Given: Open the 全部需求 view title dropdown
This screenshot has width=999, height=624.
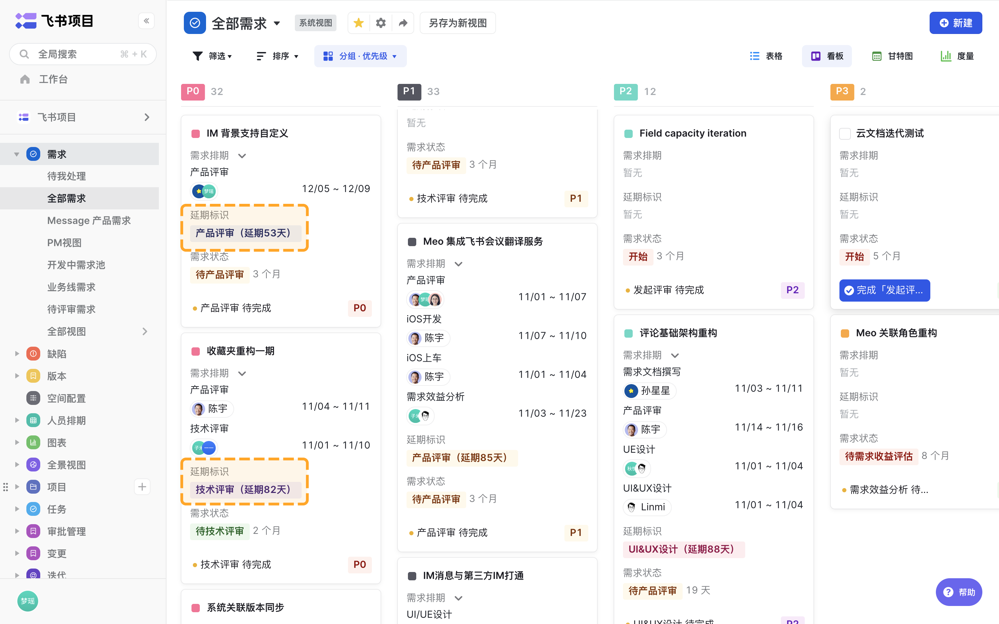Looking at the screenshot, I should click(277, 24).
